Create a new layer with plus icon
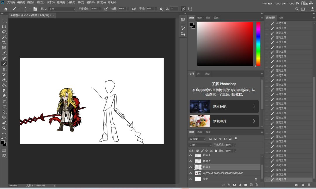Viewport: 316px width, 189px height. pos(251,185)
